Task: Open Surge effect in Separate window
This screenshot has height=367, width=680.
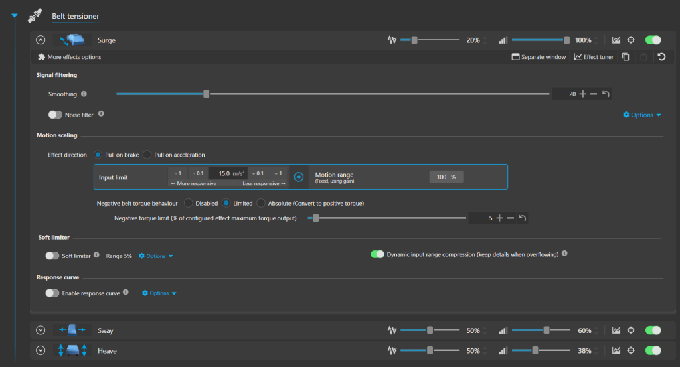Action: (x=539, y=57)
